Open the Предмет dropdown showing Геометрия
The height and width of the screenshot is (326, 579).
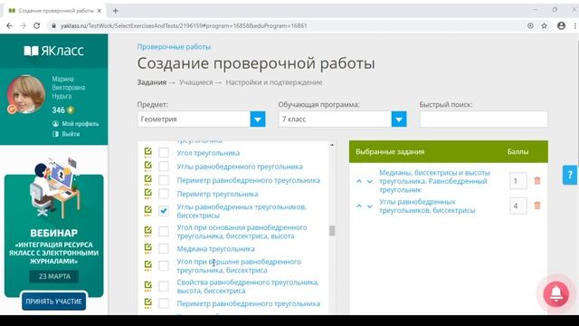pyautogui.click(x=201, y=119)
